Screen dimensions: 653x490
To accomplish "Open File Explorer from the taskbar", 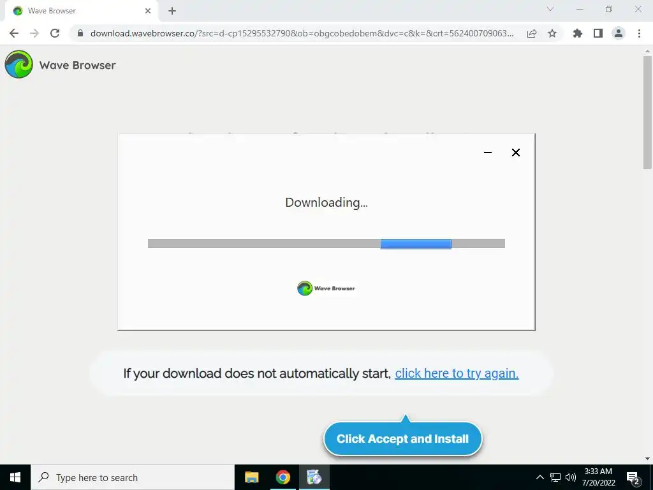I will tap(251, 477).
